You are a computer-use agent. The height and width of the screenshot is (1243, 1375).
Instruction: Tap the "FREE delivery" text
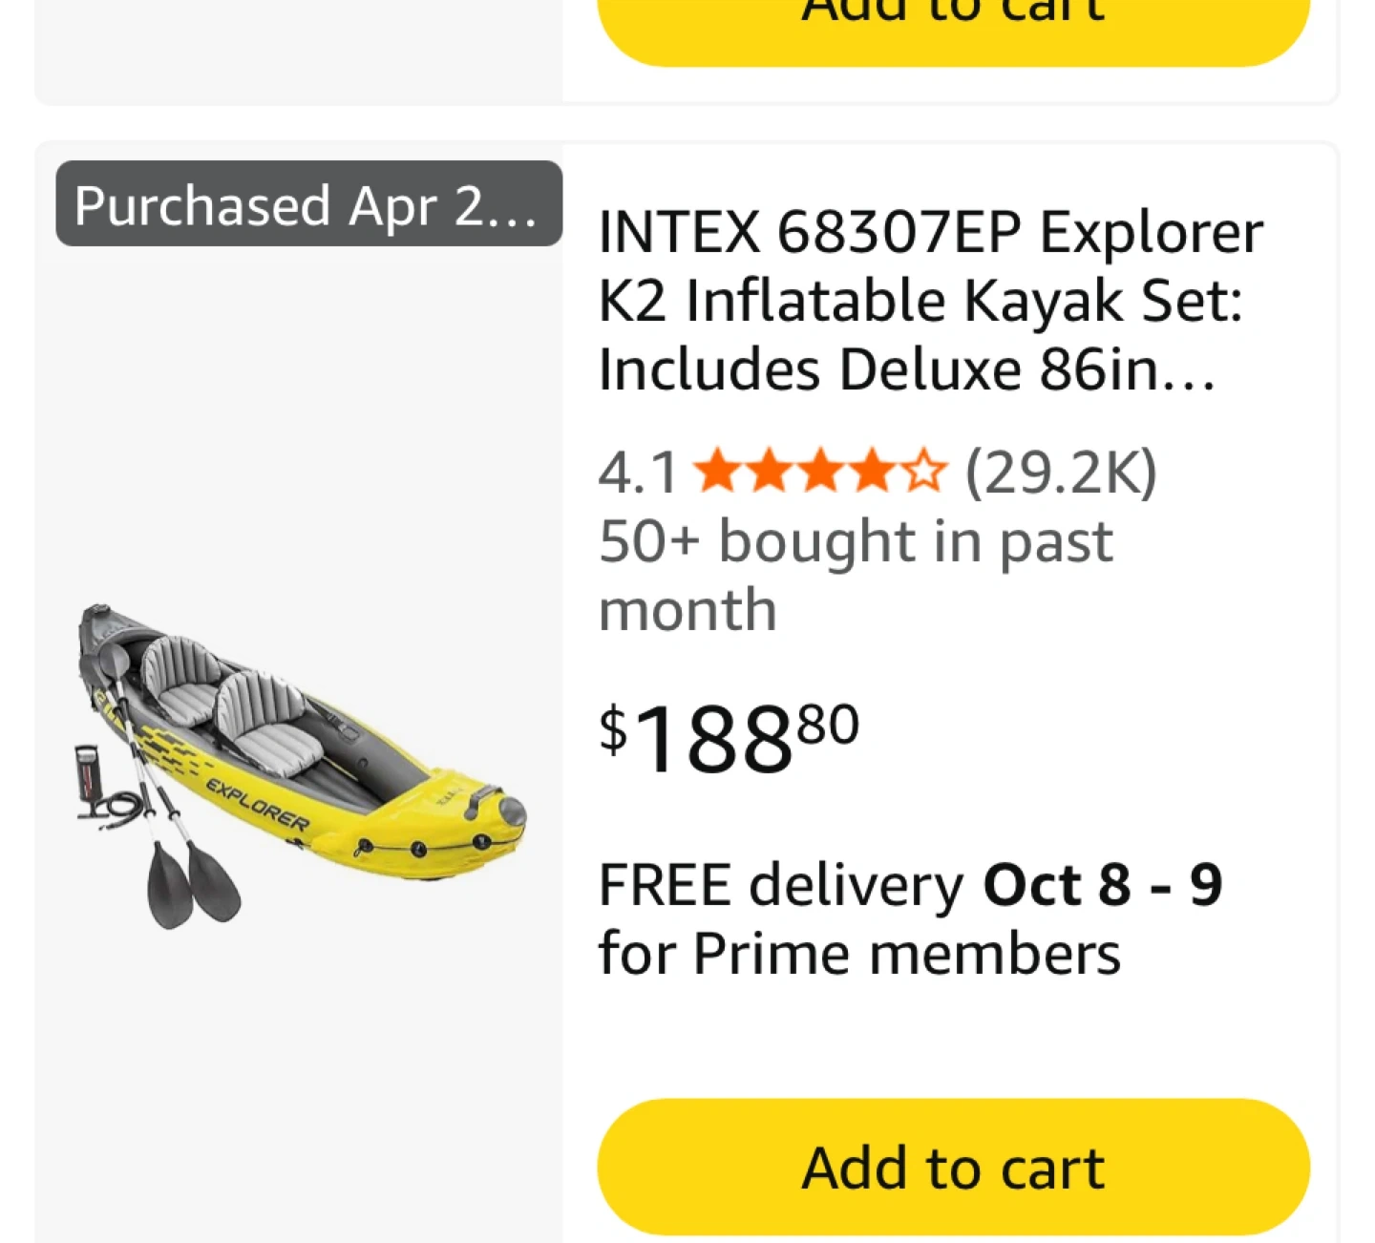pos(780,885)
